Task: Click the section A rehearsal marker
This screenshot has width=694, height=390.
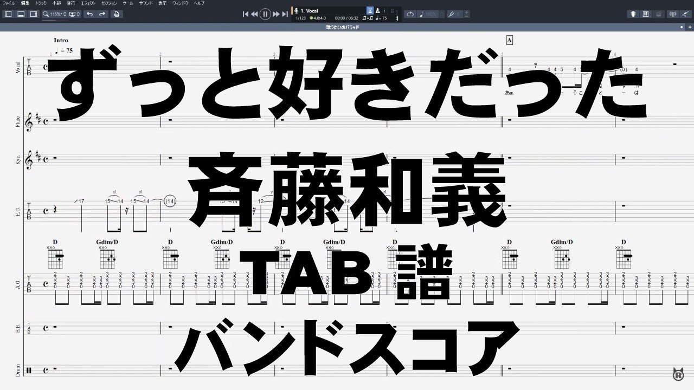Action: [509, 40]
